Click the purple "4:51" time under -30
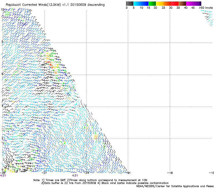This screenshot has width=214, height=188. pos(3,176)
